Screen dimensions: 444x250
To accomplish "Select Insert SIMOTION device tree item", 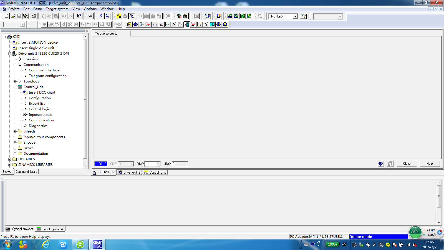I will click(38, 42).
